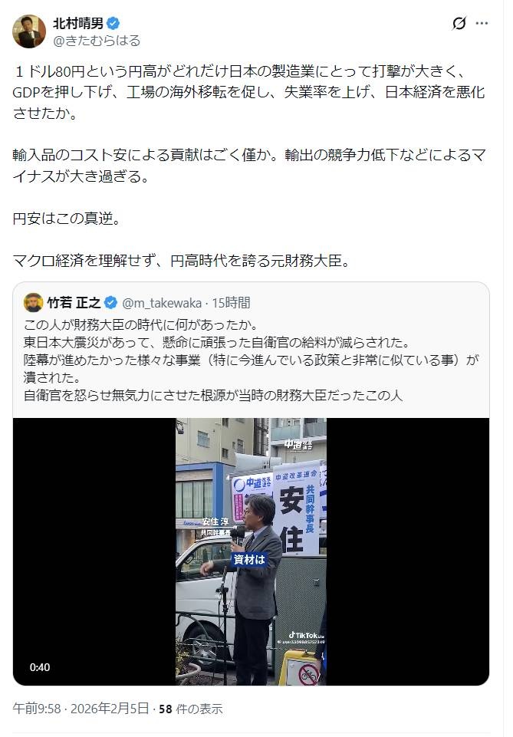Image resolution: width=513 pixels, height=737 pixels.
Task: Open 北村晴男's profile avatar
Action: (29, 31)
